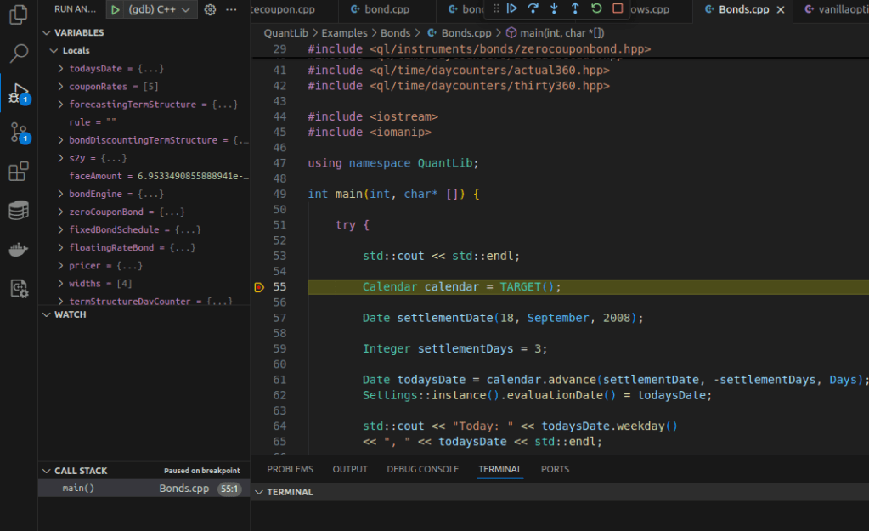The width and height of the screenshot is (869, 531).
Task: Switch to the DEBUG CONSOLE tab
Action: [x=422, y=469]
